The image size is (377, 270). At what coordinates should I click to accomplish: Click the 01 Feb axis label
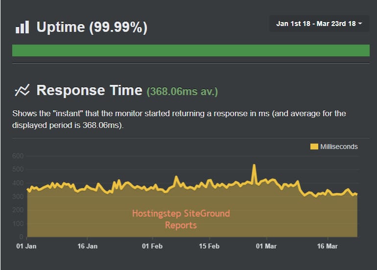(x=152, y=246)
